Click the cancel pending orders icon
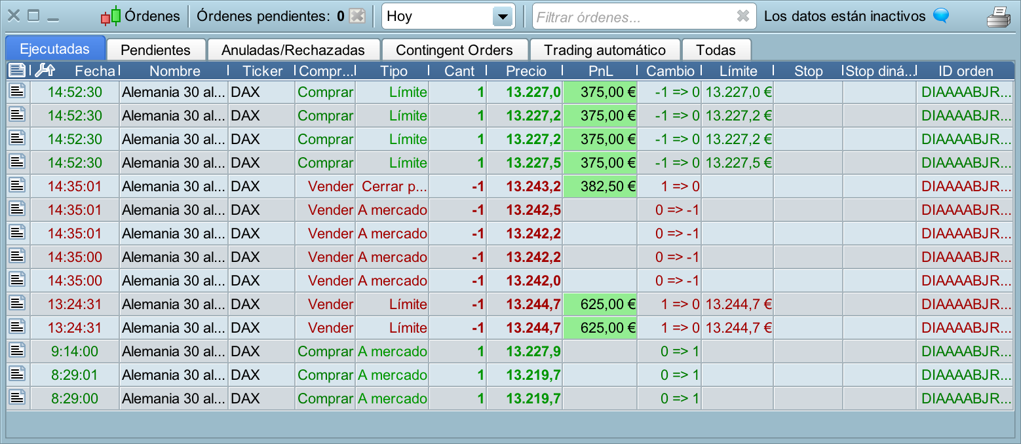The height and width of the screenshot is (444, 1021). pos(356,16)
